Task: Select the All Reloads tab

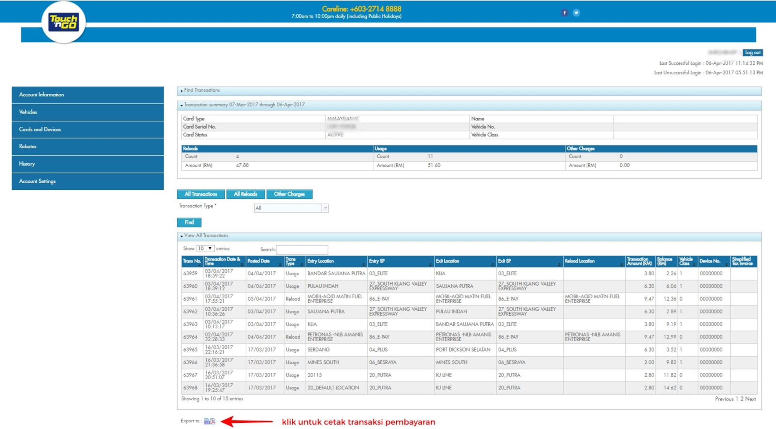Action: pos(245,194)
